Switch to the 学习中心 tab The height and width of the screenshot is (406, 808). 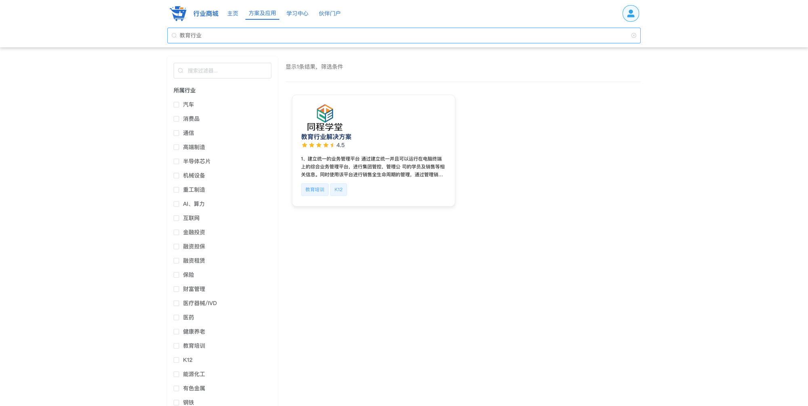tap(297, 14)
